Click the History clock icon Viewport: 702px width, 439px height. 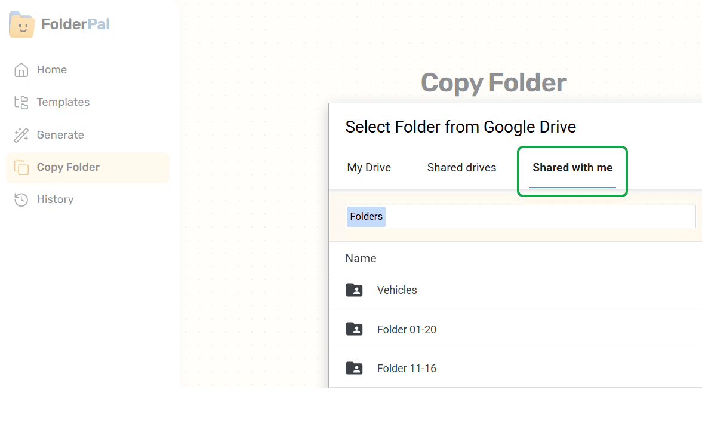click(21, 199)
